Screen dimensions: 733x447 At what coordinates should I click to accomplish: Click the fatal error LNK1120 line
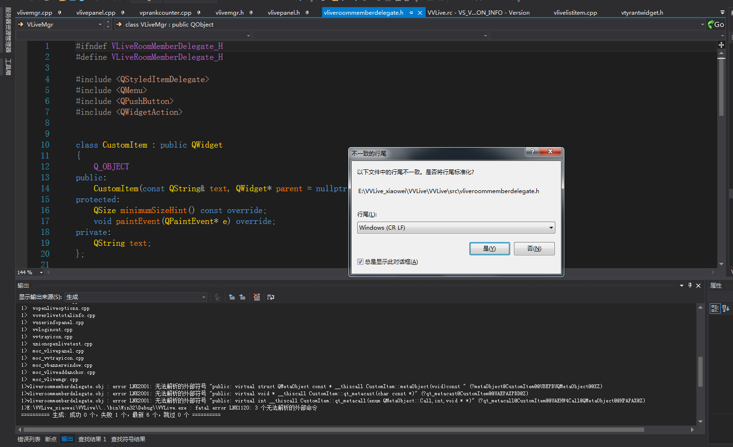(x=169, y=408)
